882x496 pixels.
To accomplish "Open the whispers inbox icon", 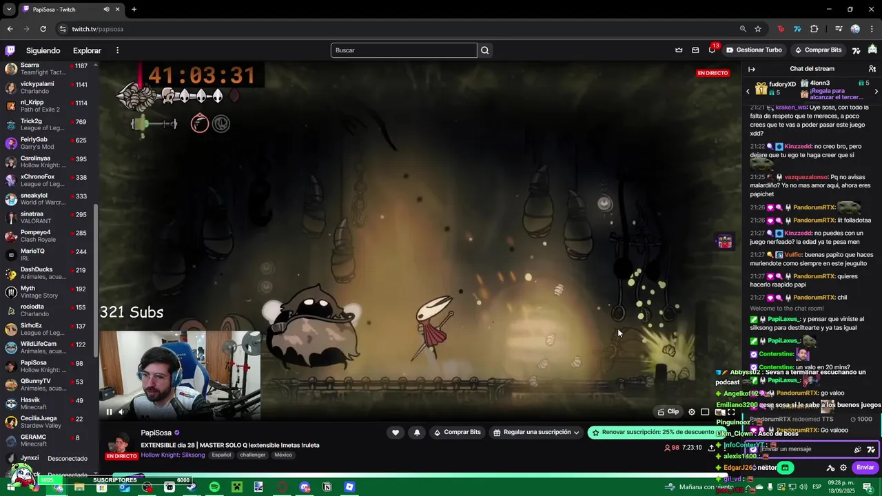I will pos(695,50).
